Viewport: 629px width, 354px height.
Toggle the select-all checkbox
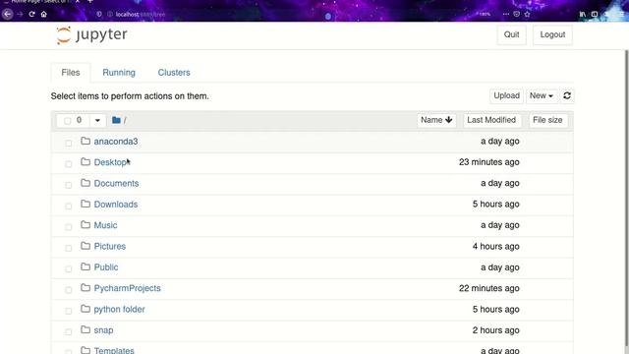tap(68, 120)
